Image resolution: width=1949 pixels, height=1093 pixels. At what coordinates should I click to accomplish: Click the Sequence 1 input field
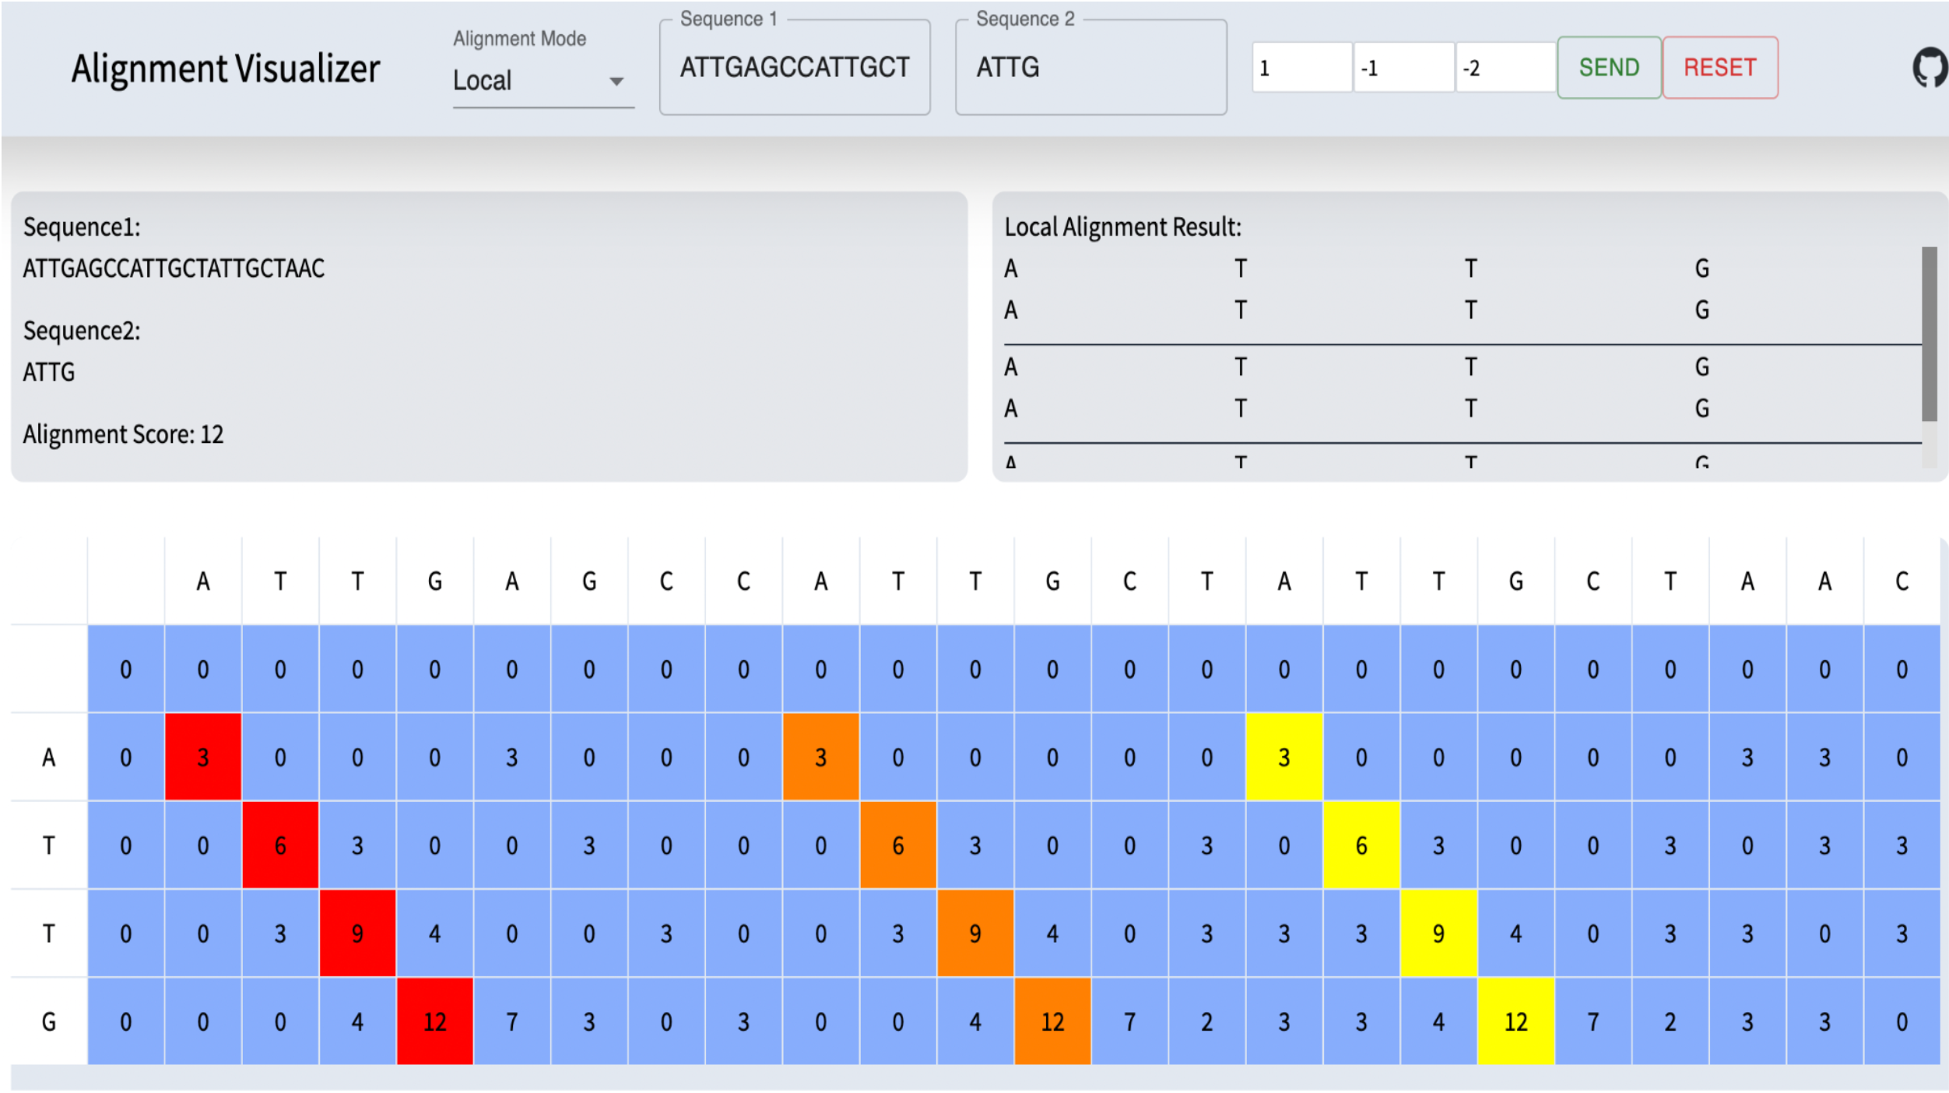click(794, 68)
